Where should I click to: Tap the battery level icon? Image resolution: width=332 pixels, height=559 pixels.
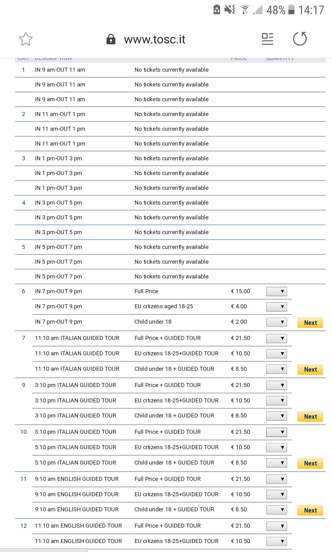click(292, 10)
